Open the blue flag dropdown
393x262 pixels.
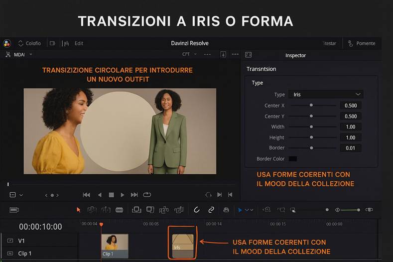246,210
